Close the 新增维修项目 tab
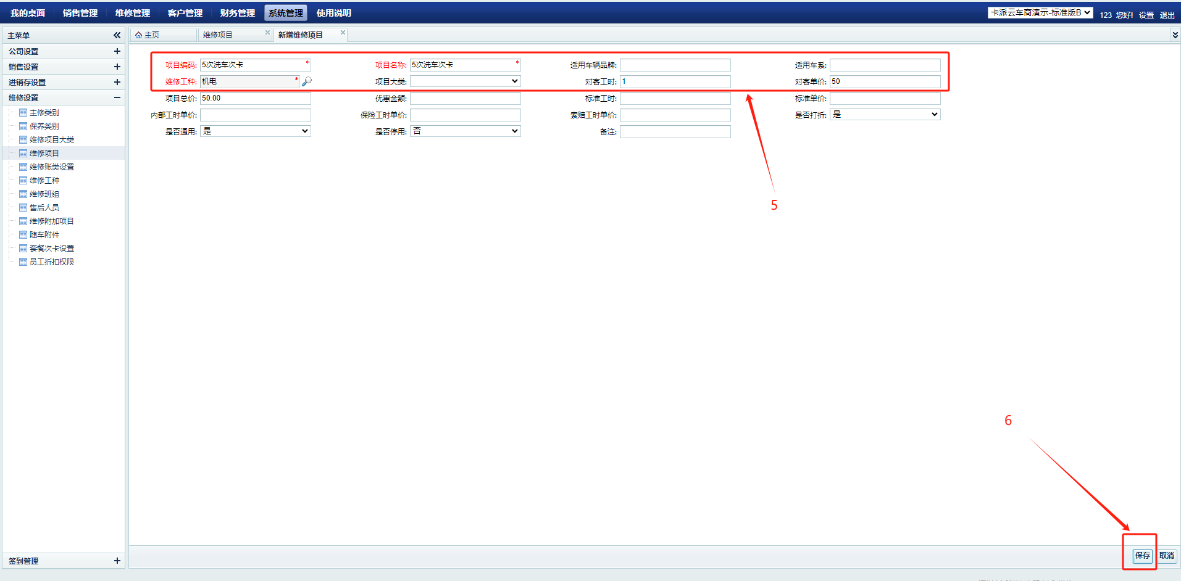The width and height of the screenshot is (1181, 581). click(x=343, y=33)
